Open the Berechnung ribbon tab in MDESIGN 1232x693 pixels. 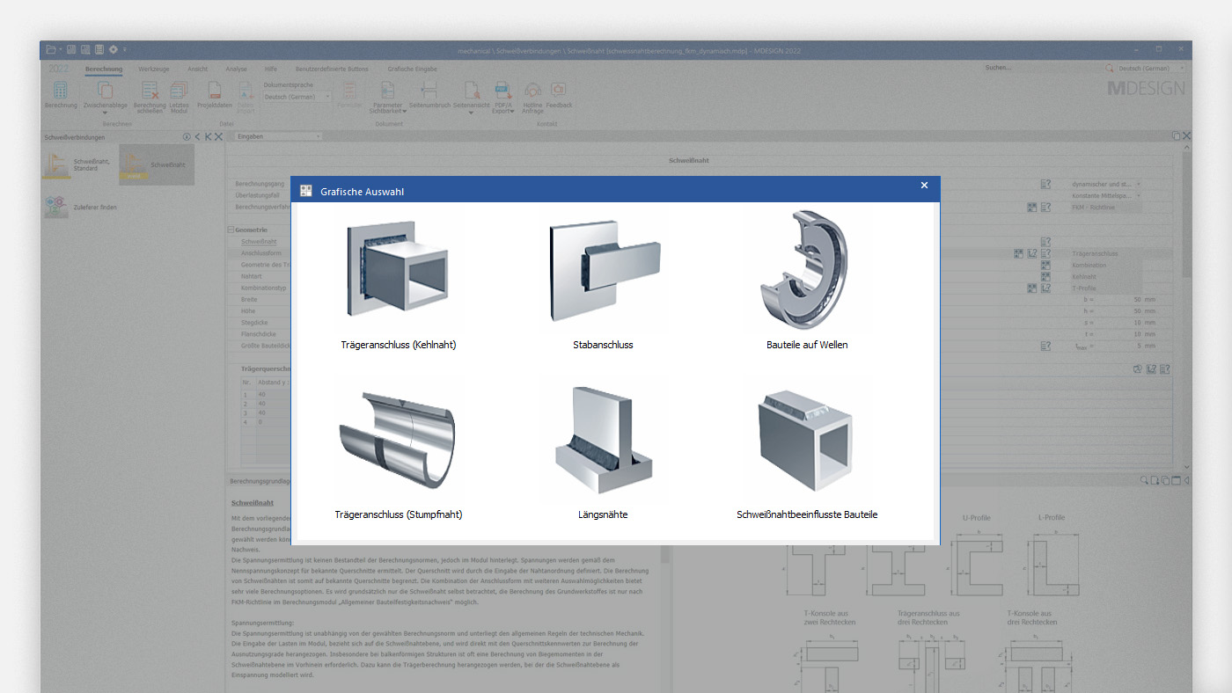point(104,69)
